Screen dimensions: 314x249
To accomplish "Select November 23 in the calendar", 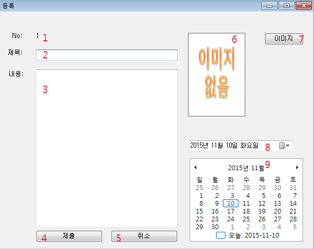I will click(215, 219).
